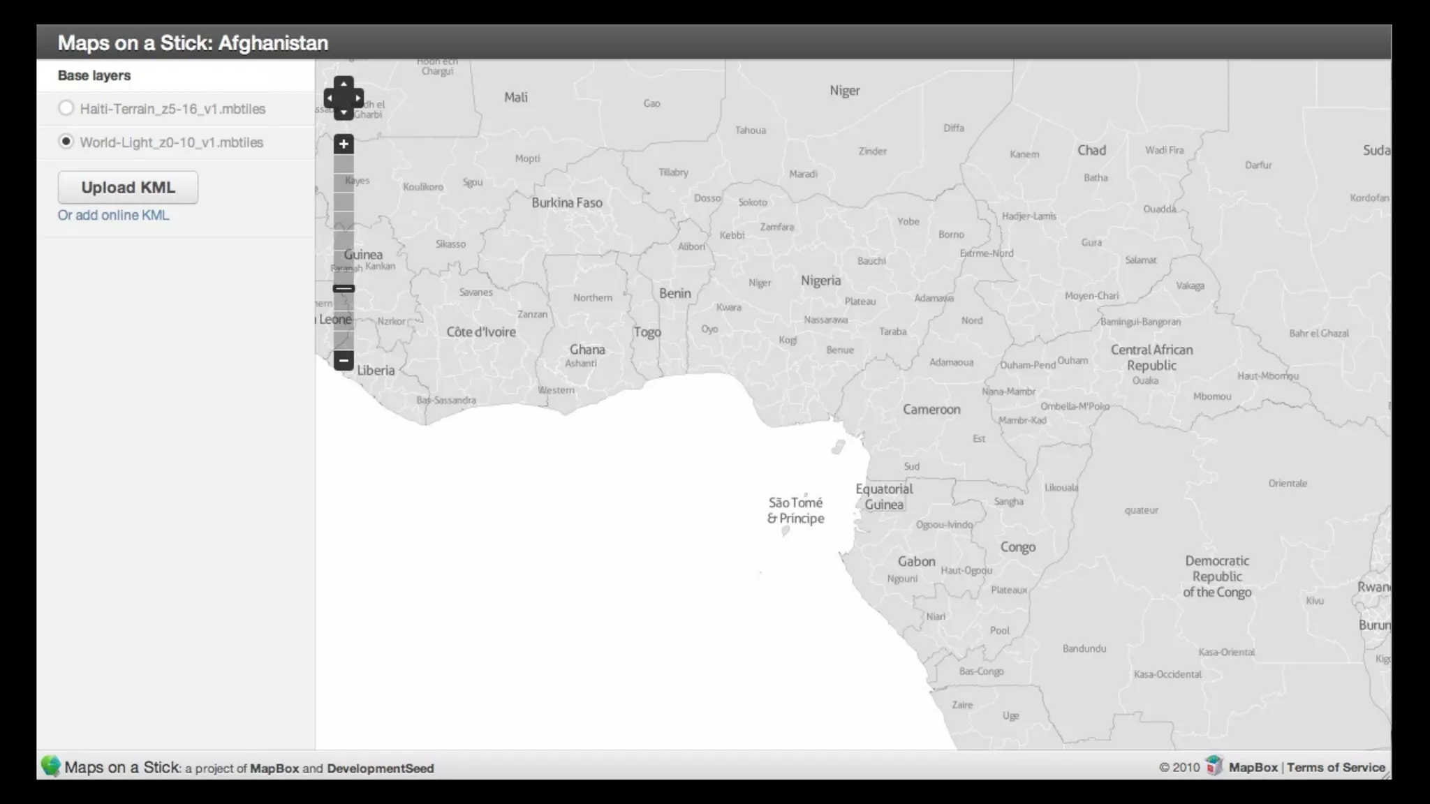1430x804 pixels.
Task: Zoom out with the minus button
Action: (x=344, y=361)
